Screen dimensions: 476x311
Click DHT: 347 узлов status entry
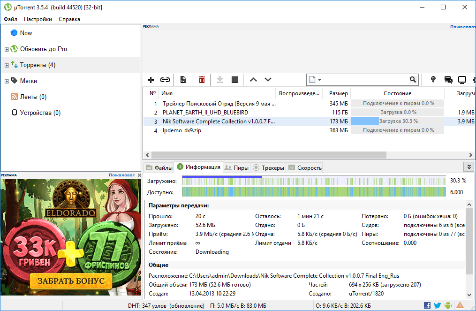(x=166, y=305)
